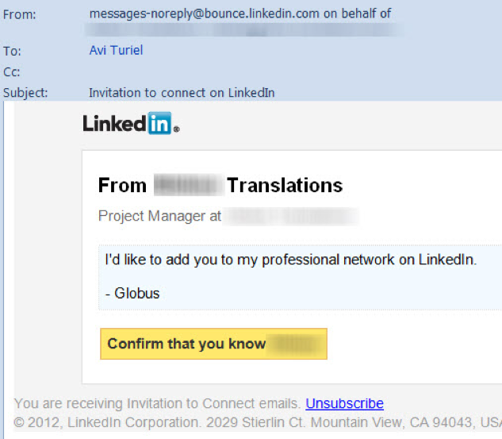Image resolution: width=502 pixels, height=439 pixels.
Task: Click the "- Globus" signature line
Action: coord(132,293)
